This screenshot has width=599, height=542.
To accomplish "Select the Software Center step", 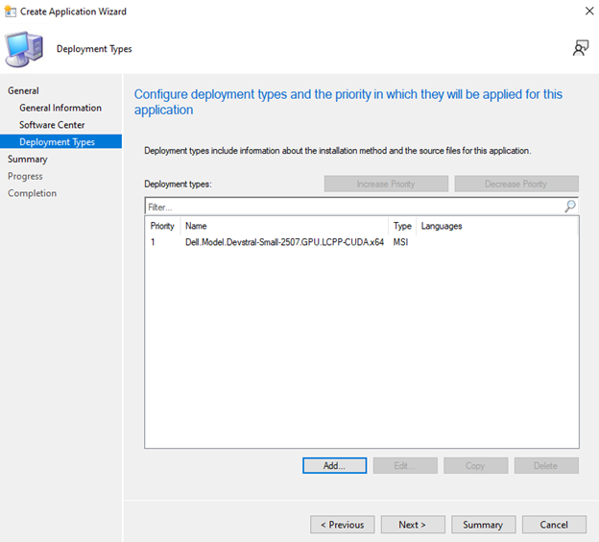I will 52,125.
